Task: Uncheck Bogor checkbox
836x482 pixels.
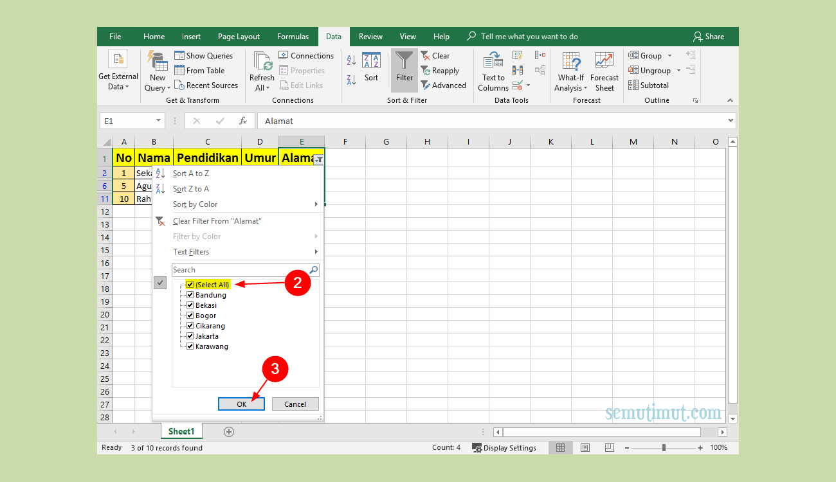Action: (x=190, y=316)
